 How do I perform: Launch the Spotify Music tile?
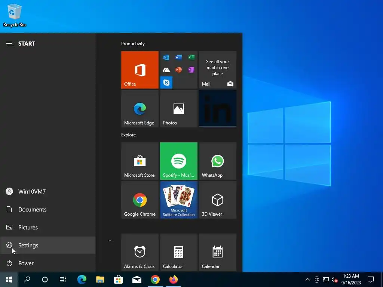point(179,161)
